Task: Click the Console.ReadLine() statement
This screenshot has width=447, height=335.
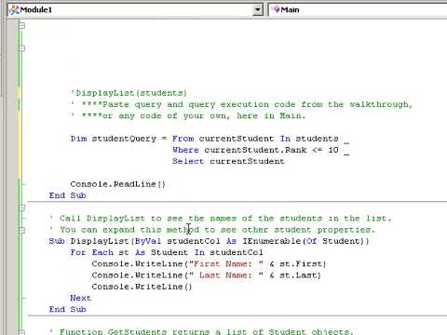Action: pos(118,184)
